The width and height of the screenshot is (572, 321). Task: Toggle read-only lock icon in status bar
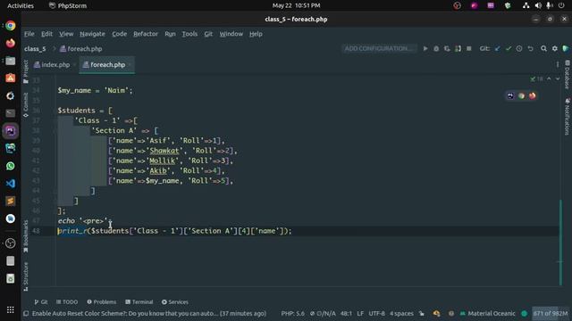click(x=421, y=313)
